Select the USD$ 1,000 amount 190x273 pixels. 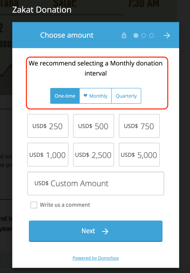coord(48,155)
